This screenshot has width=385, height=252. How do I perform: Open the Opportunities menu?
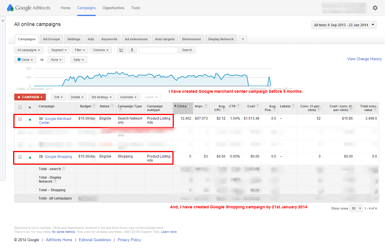pyautogui.click(x=113, y=8)
